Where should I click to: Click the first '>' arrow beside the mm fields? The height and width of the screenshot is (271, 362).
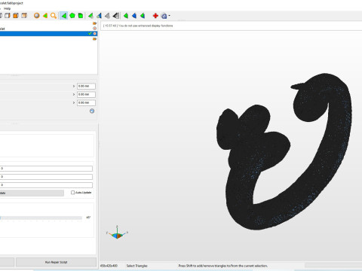74,86
